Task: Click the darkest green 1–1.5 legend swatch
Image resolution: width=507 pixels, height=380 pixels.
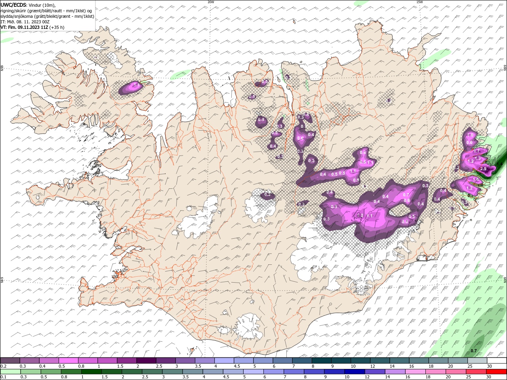Action: pyautogui.click(x=91, y=372)
